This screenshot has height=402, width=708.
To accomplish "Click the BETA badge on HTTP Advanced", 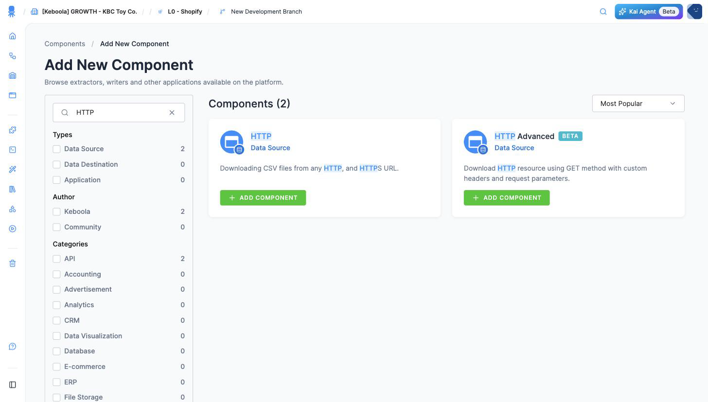I will pyautogui.click(x=570, y=136).
